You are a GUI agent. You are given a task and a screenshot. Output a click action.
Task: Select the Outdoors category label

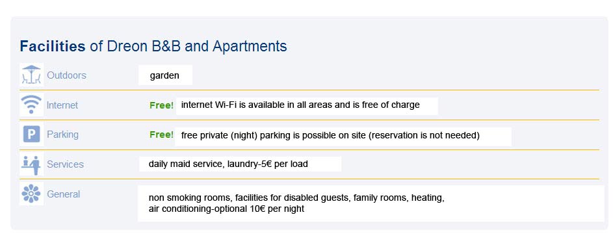(66, 75)
